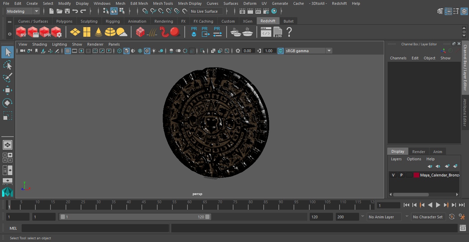Click the red sphere material icon
Screen dimensions: 469x242
click(x=175, y=32)
